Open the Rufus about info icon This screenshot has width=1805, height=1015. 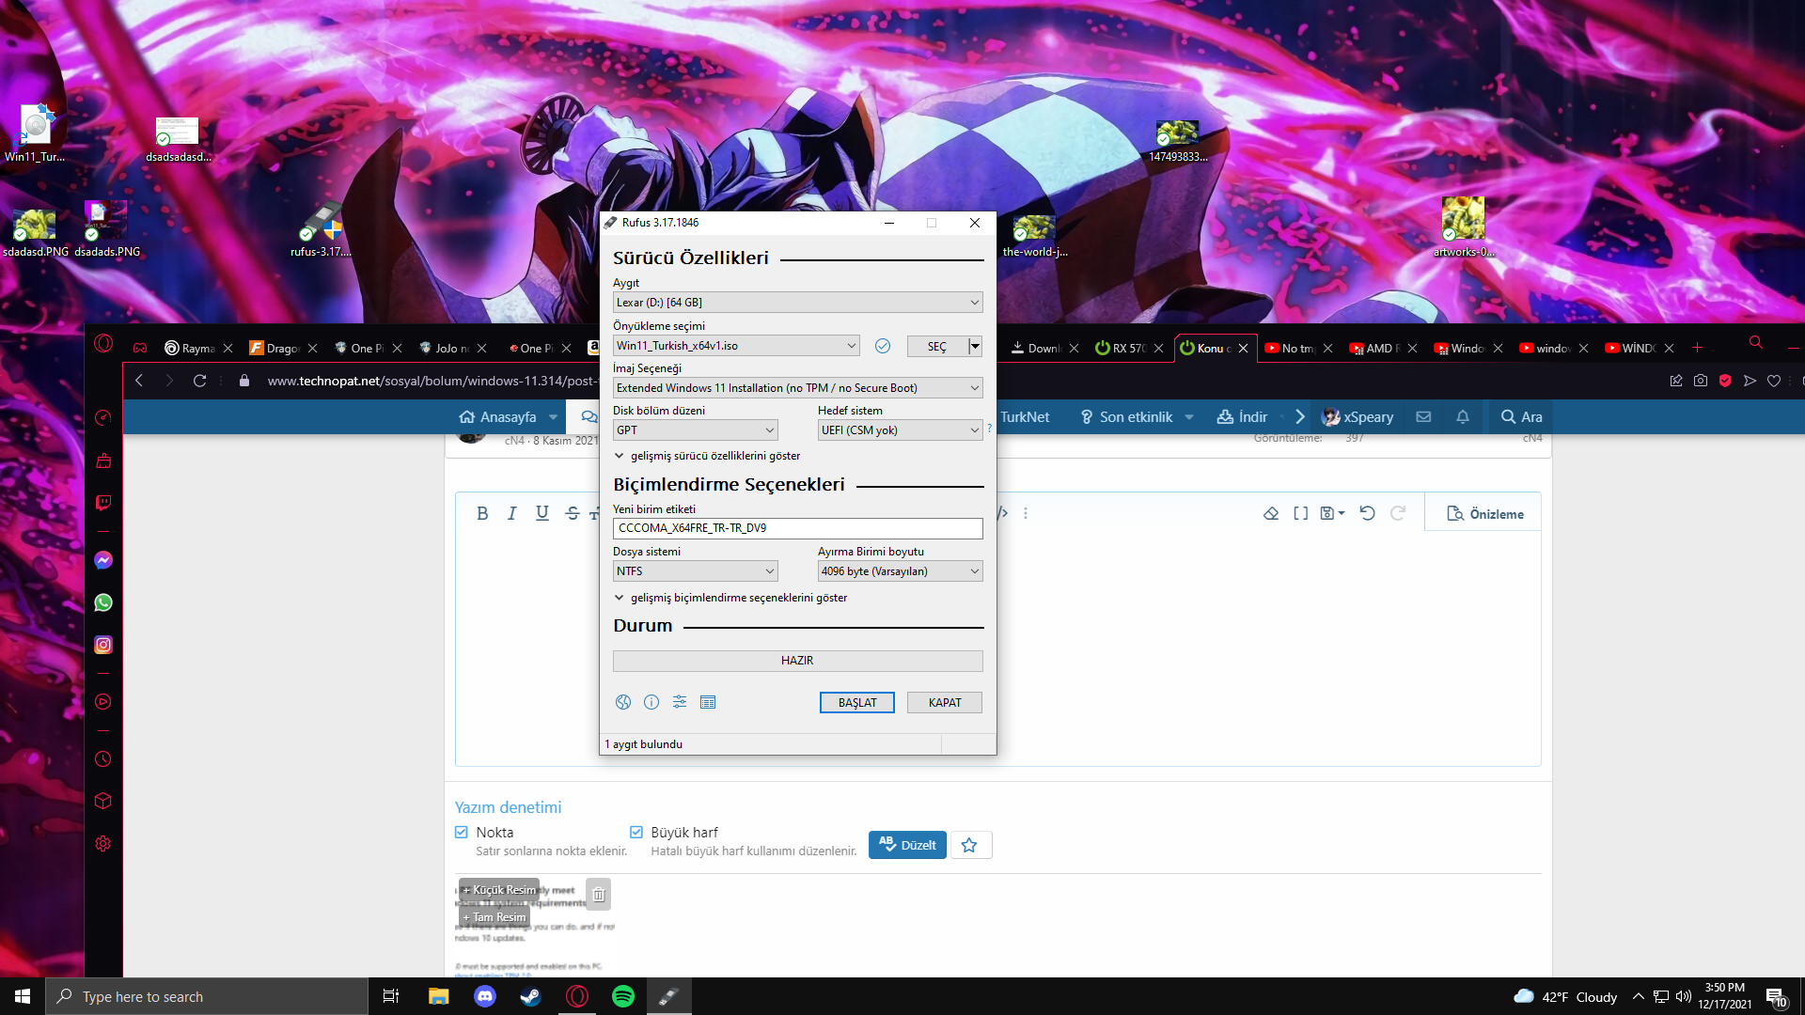tap(651, 702)
